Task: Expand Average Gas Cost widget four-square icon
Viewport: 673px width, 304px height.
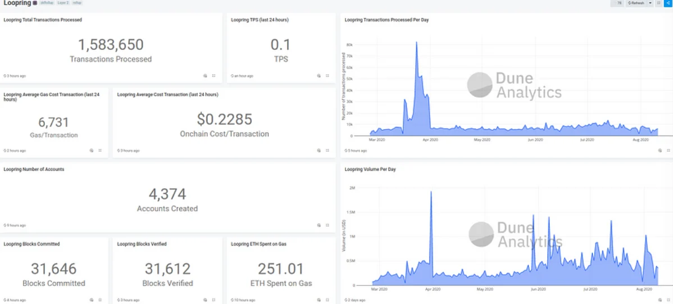Action: 100,151
